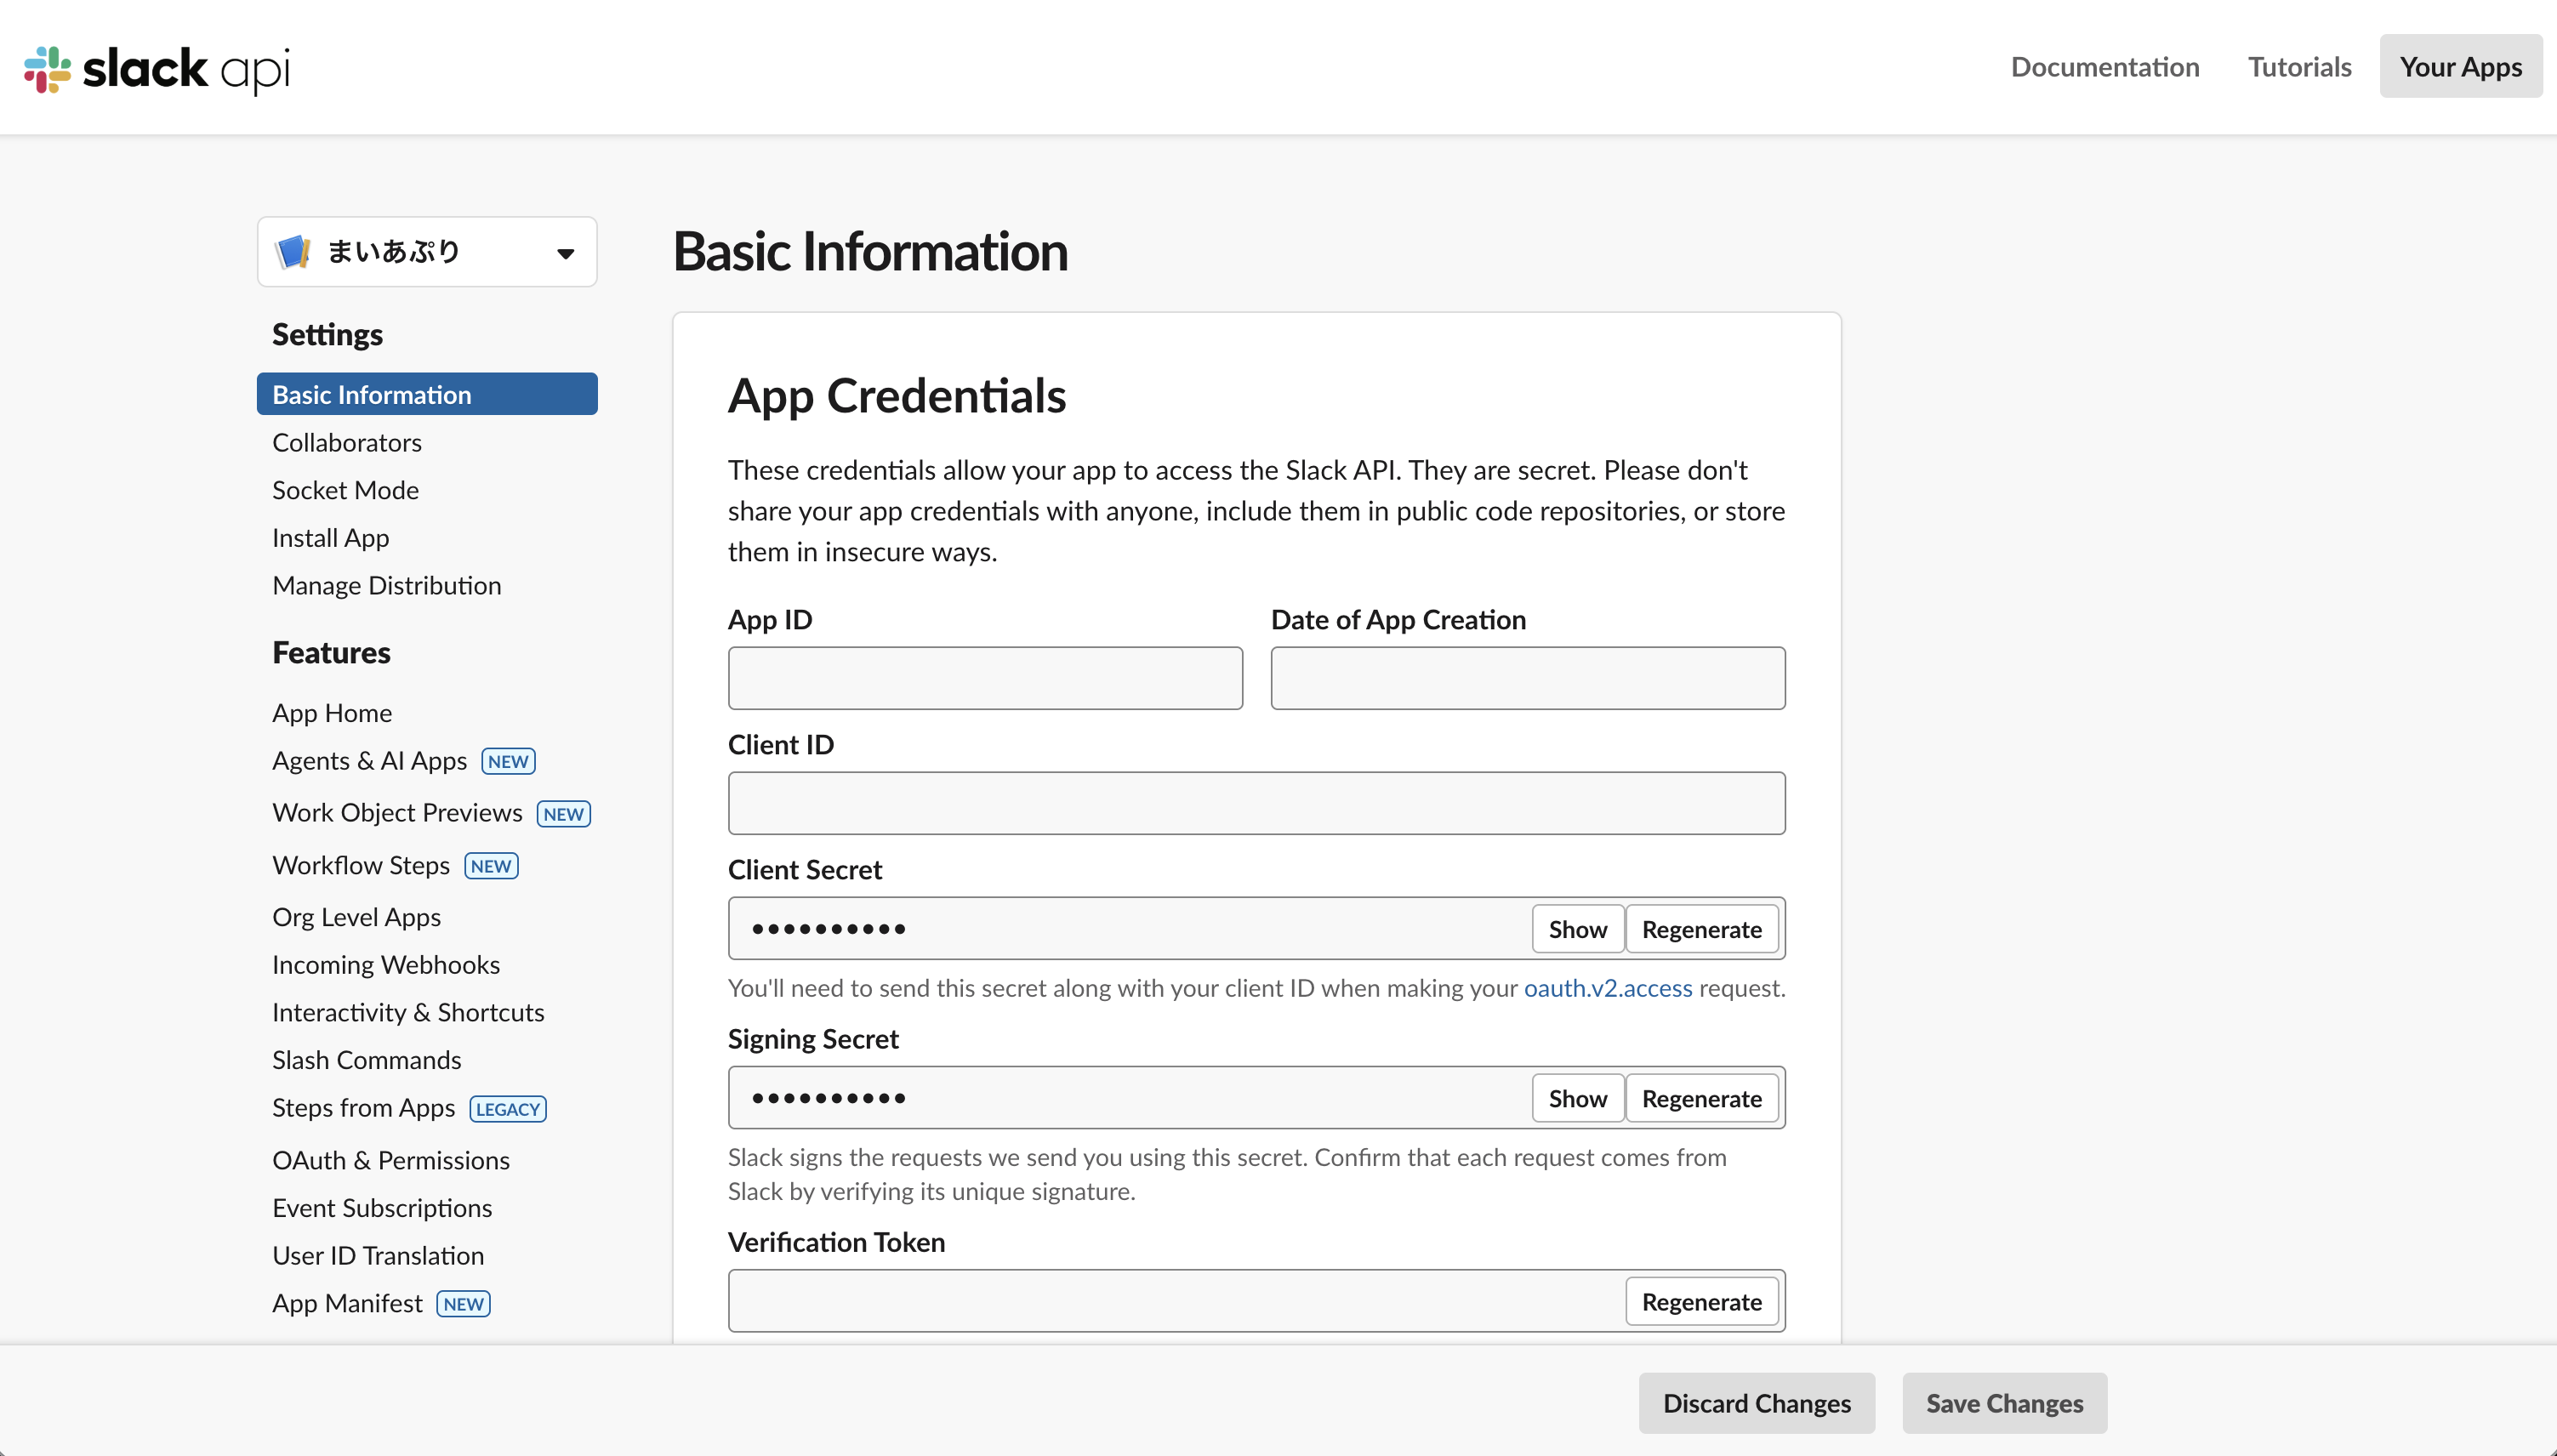Go to Manage Distribution
The height and width of the screenshot is (1456, 2557).
coord(386,585)
